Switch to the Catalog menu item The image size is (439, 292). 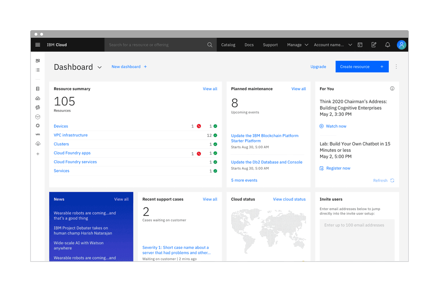[x=228, y=45]
